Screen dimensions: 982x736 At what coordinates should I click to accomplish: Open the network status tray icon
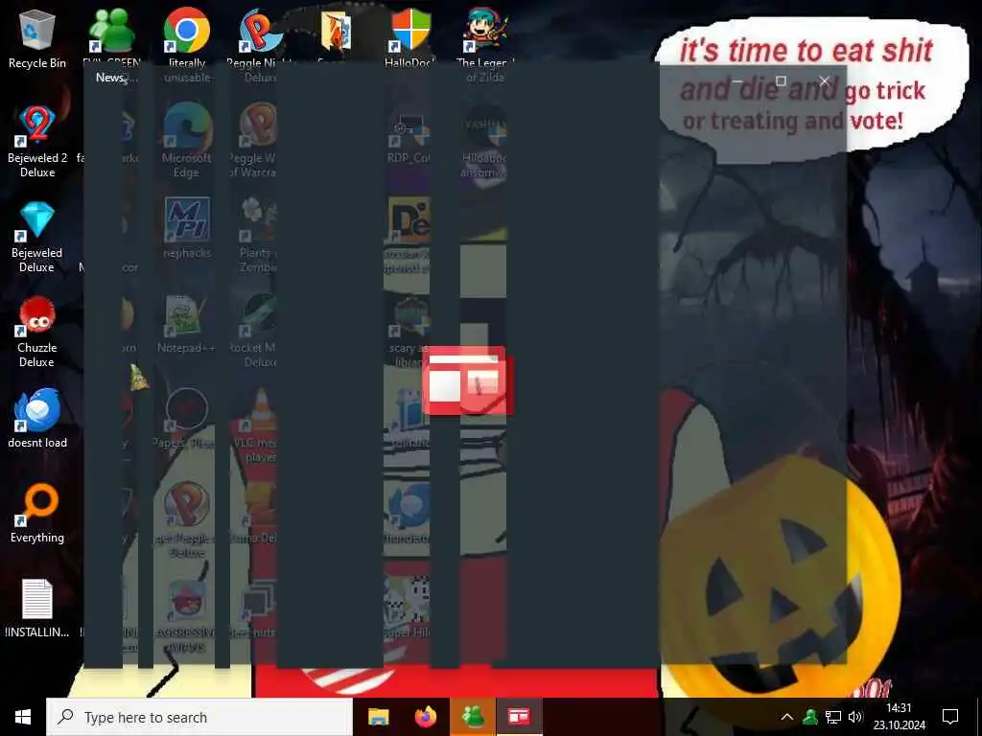coord(833,717)
